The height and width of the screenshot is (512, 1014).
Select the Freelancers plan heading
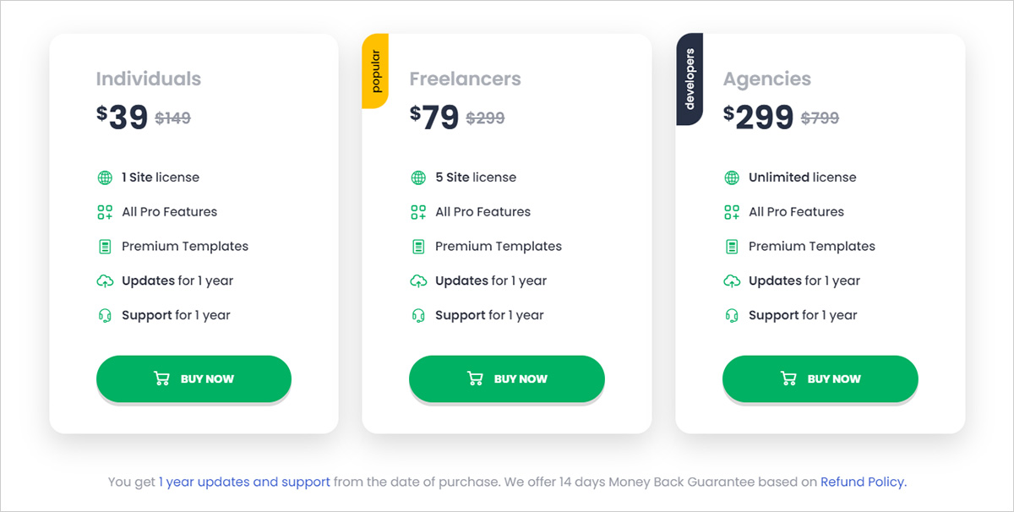point(466,79)
